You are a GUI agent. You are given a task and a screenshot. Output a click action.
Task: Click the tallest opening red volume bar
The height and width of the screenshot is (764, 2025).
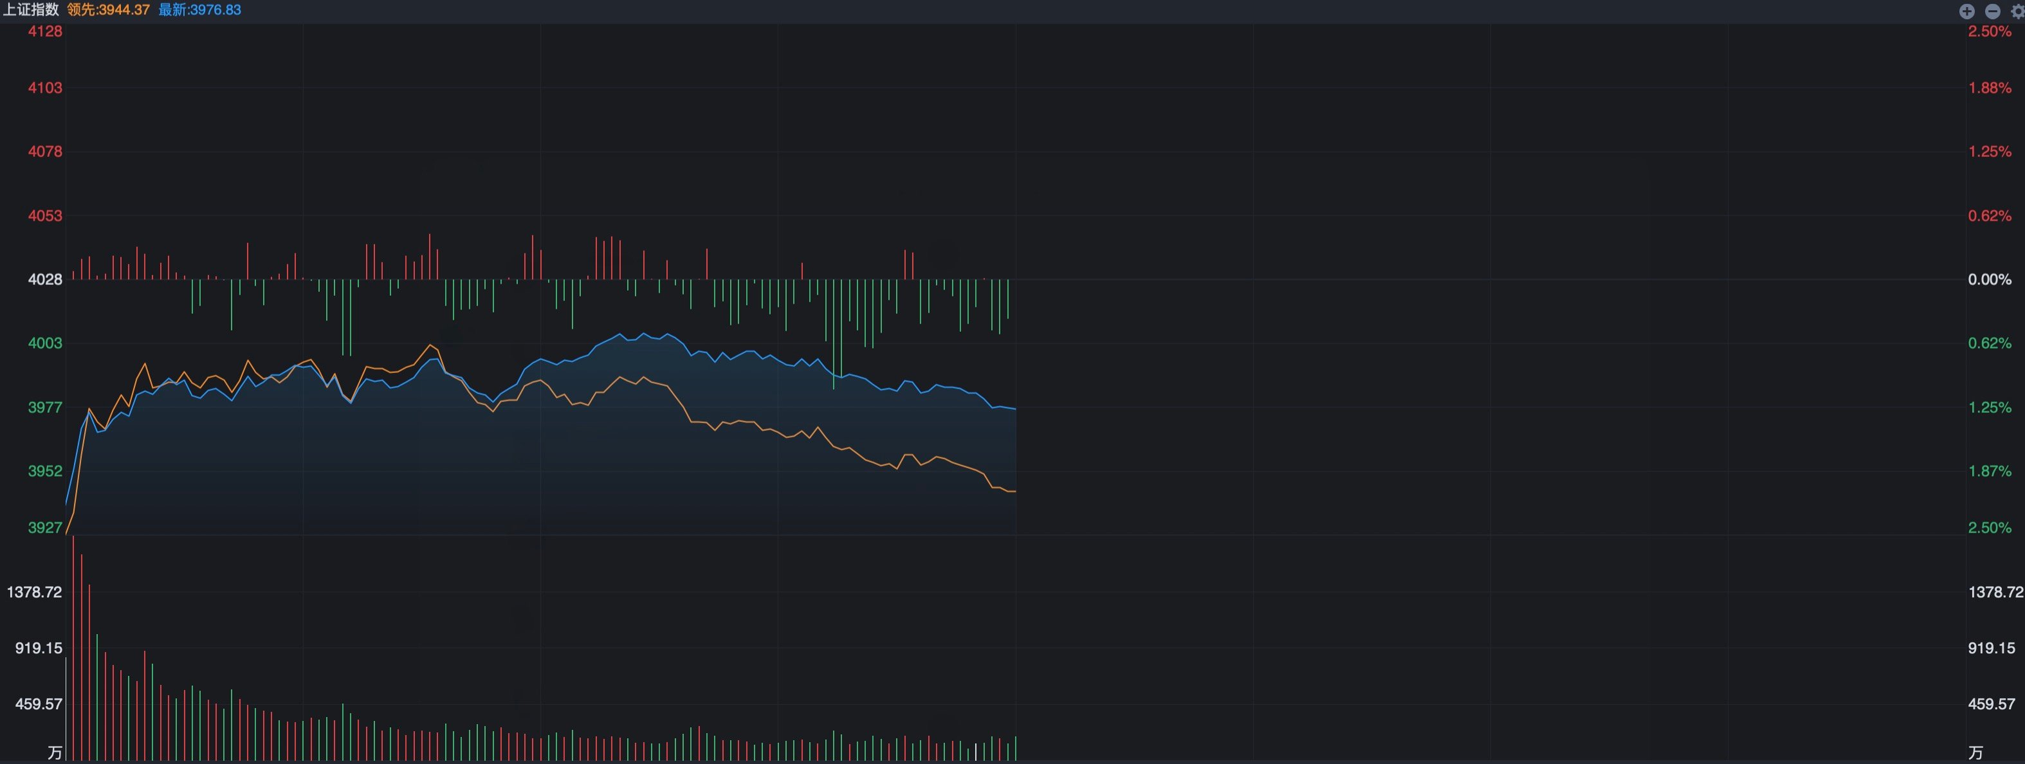(x=73, y=648)
